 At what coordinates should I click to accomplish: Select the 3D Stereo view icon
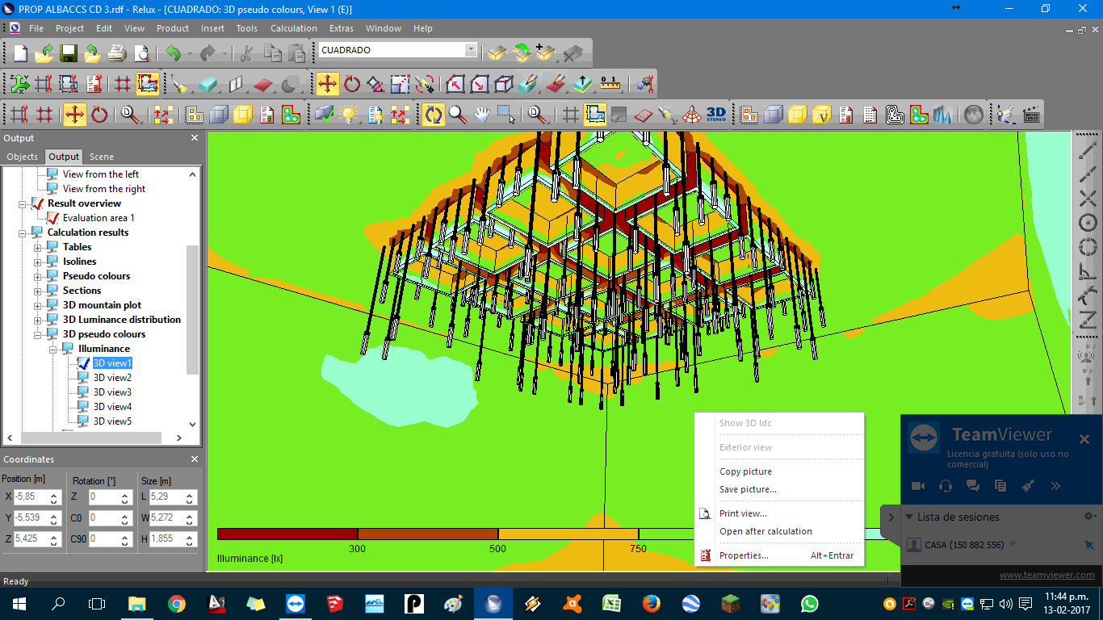point(715,115)
